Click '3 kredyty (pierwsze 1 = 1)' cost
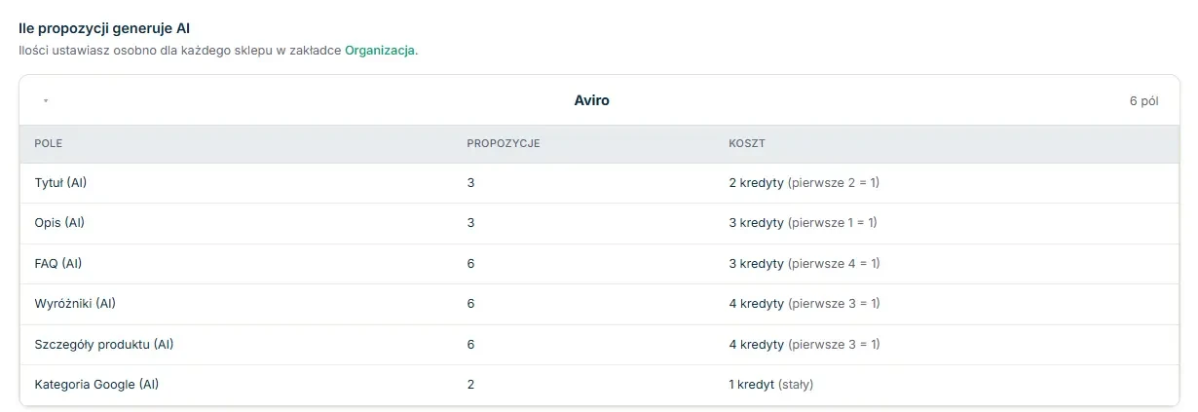1198x412 pixels. [x=804, y=223]
